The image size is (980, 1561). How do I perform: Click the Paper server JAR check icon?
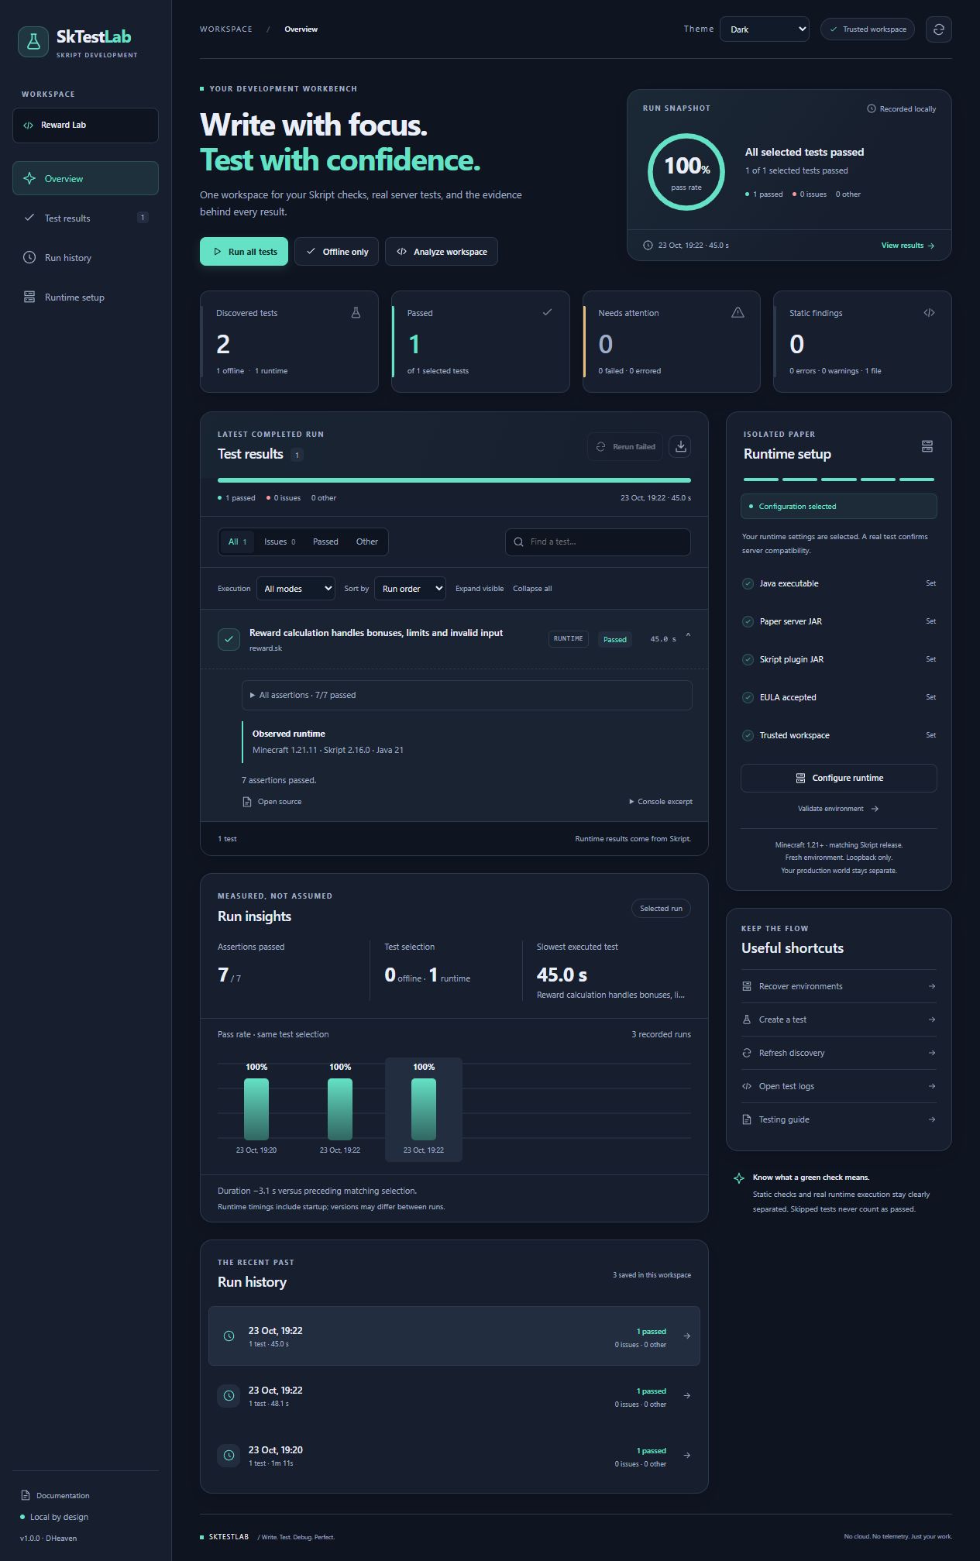pyautogui.click(x=748, y=621)
